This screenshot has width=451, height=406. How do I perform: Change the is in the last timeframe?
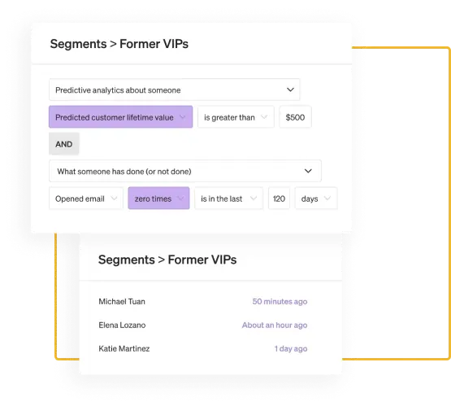tap(228, 199)
